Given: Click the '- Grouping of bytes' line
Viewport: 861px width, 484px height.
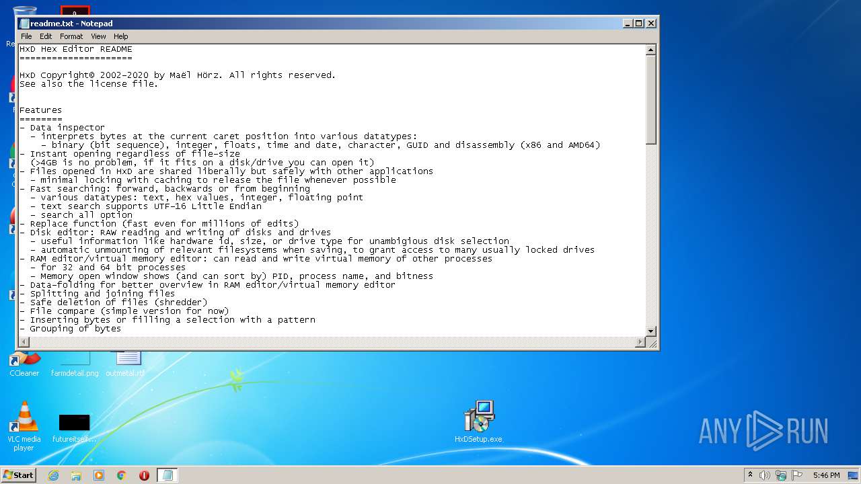Looking at the screenshot, I should [x=70, y=329].
